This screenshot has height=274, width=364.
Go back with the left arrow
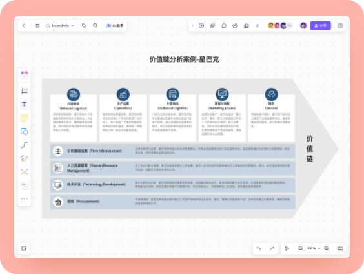coord(24,26)
